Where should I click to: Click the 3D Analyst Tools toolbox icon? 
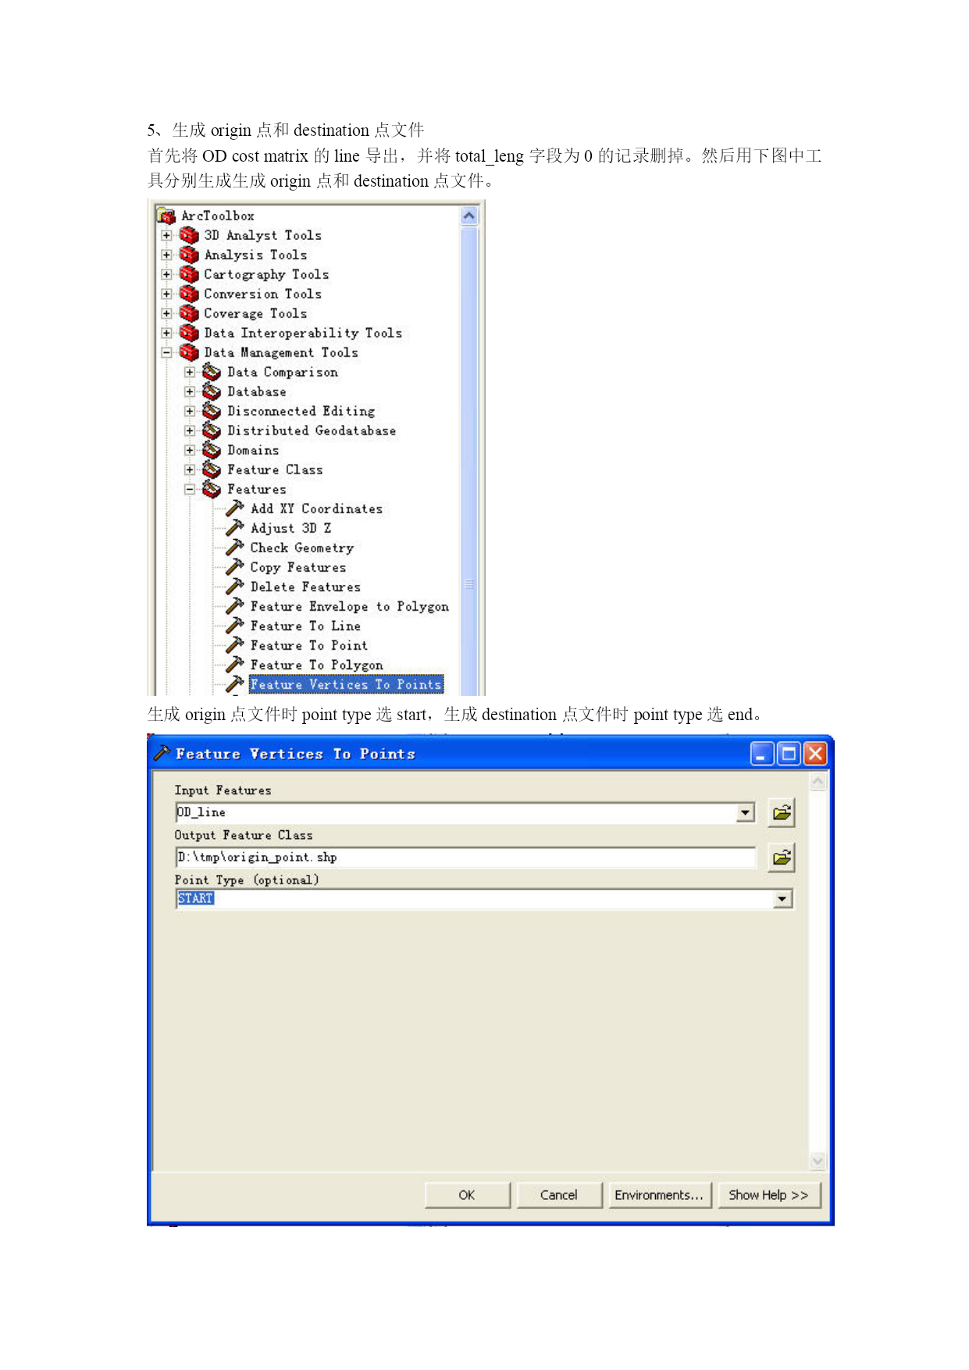(x=189, y=235)
